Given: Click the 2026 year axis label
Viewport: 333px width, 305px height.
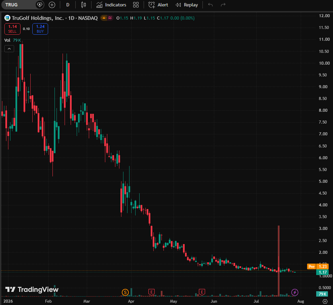Looking at the screenshot, I should (x=8, y=301).
